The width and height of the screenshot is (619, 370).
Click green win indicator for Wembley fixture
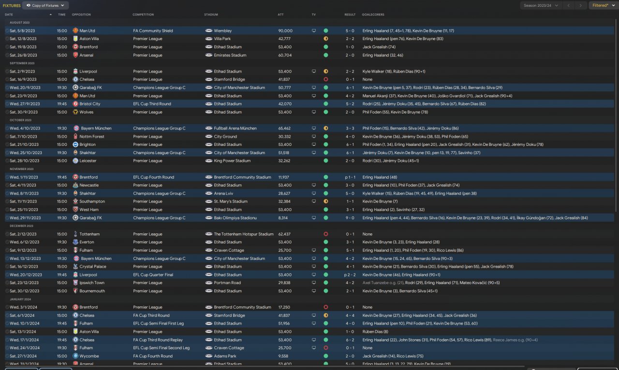coord(326,30)
